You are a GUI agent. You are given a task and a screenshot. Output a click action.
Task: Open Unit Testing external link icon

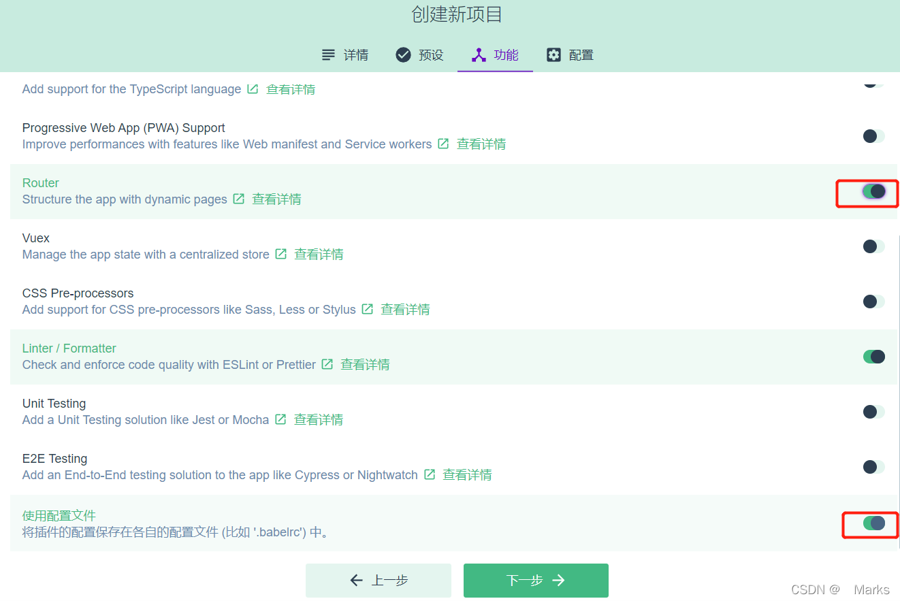pos(280,420)
